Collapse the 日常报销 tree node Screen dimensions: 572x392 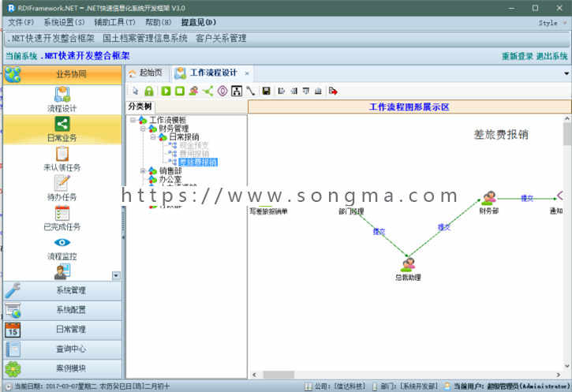coord(153,137)
